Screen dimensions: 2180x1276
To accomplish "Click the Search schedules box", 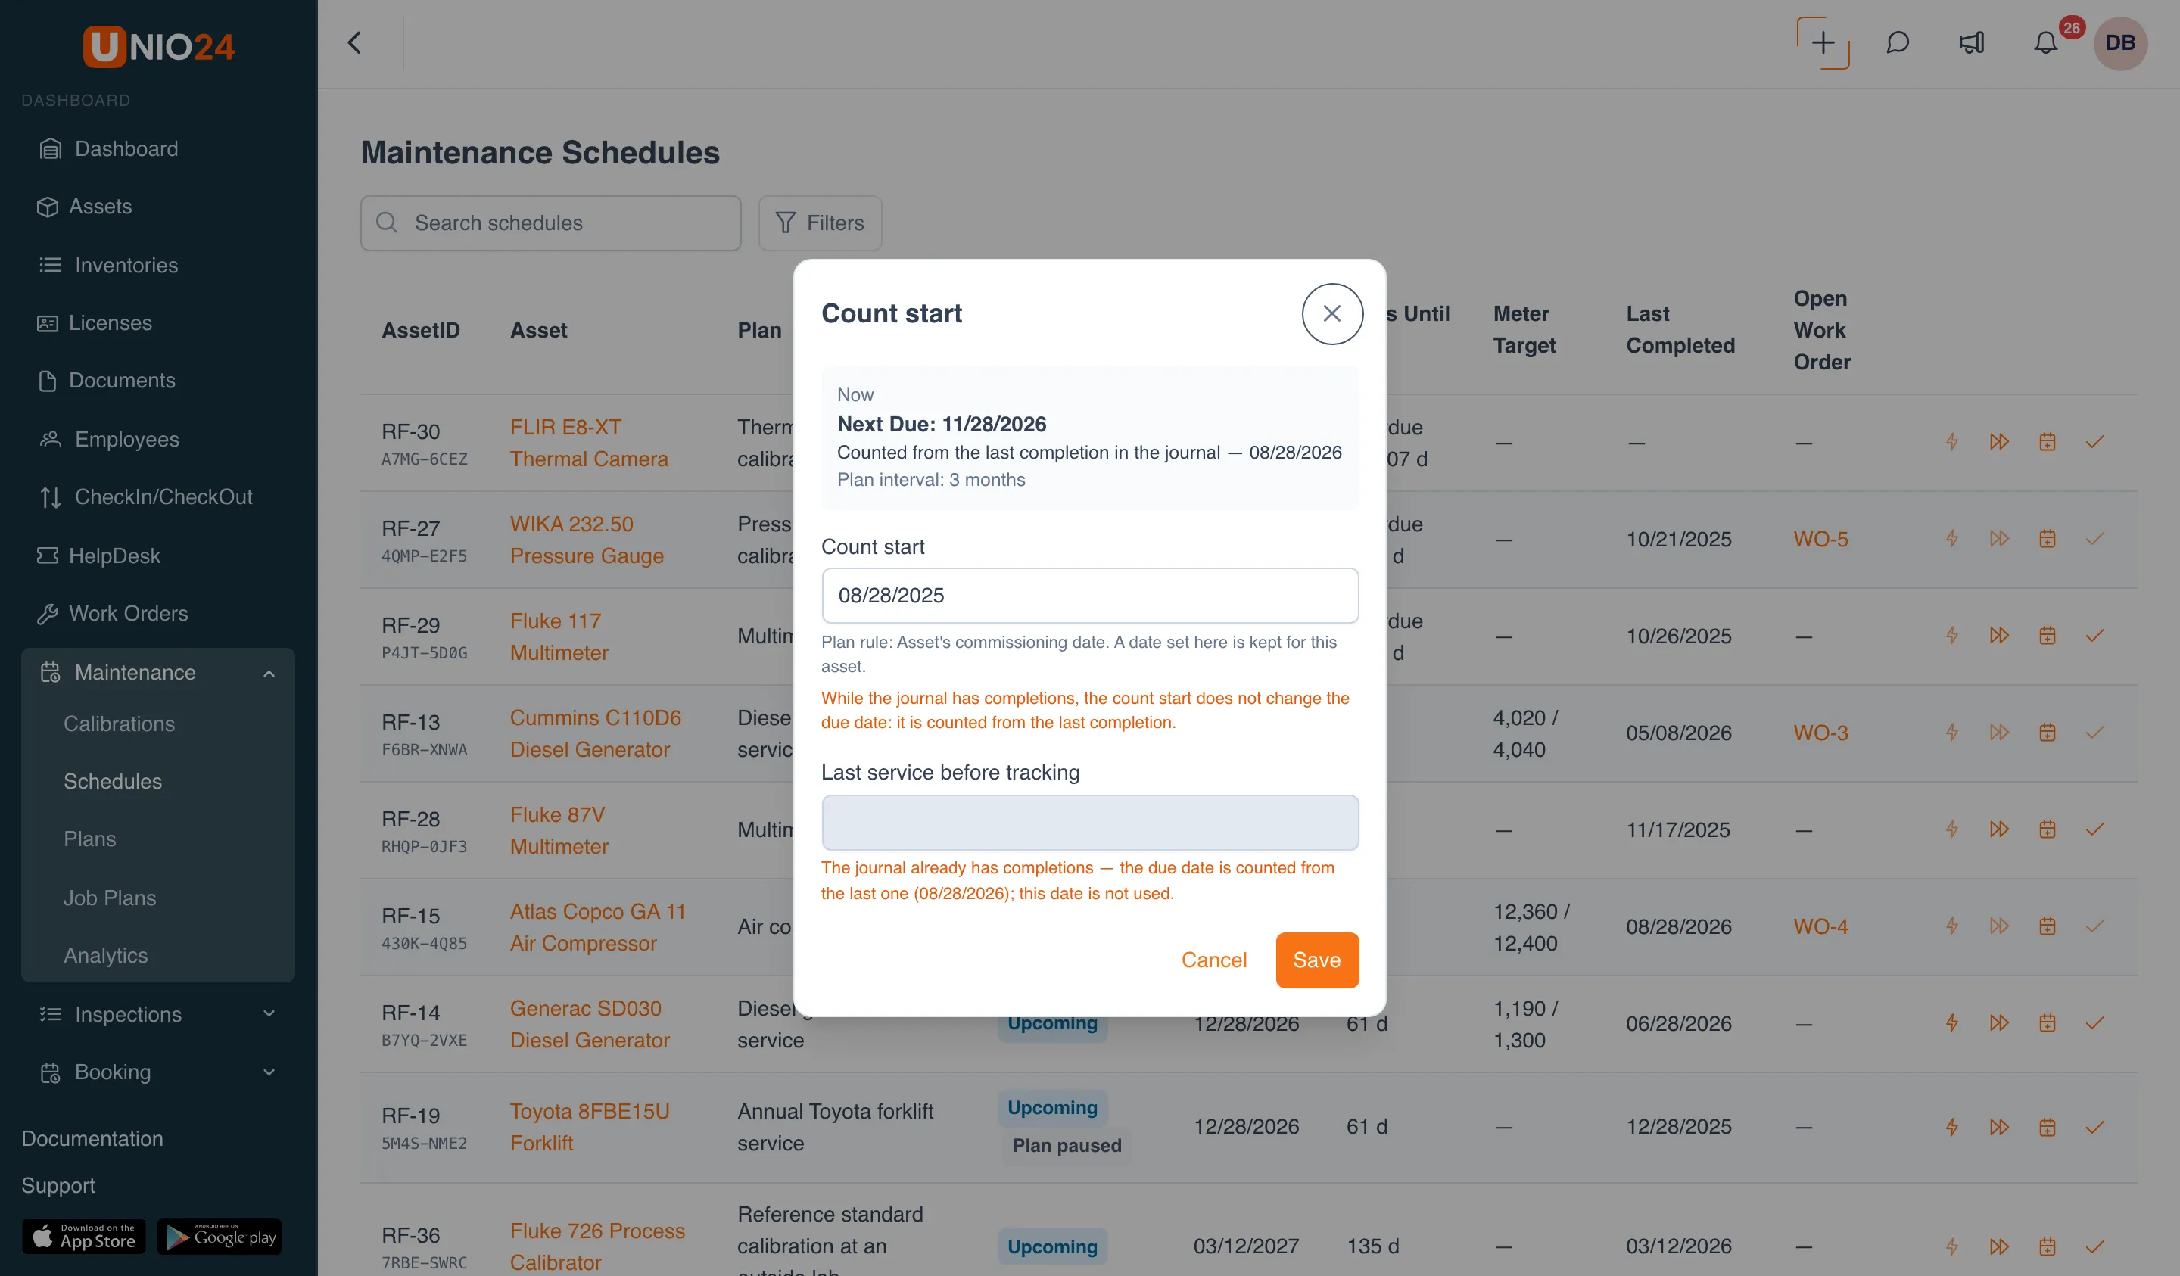I will tap(551, 223).
